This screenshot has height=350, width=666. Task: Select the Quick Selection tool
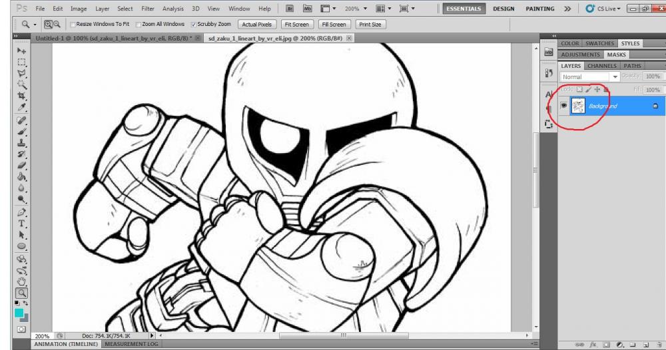pyautogui.click(x=21, y=85)
